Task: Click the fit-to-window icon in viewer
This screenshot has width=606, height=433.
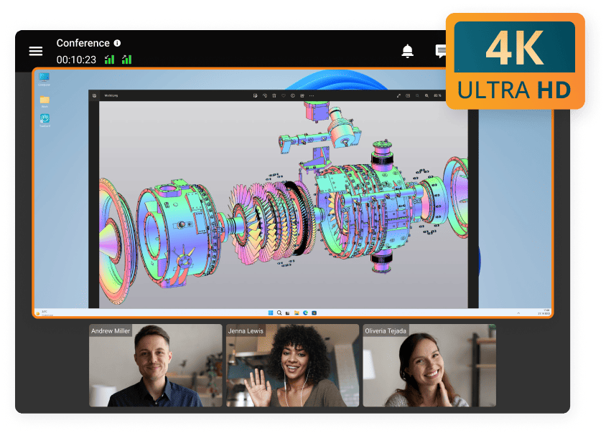Action: point(408,95)
